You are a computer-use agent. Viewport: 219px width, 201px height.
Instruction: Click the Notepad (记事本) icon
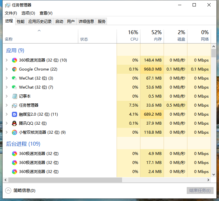[x=14, y=96]
